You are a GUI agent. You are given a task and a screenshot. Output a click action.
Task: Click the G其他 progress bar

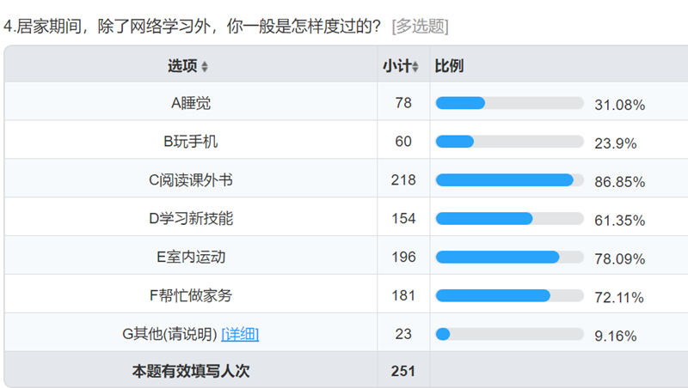tap(509, 334)
